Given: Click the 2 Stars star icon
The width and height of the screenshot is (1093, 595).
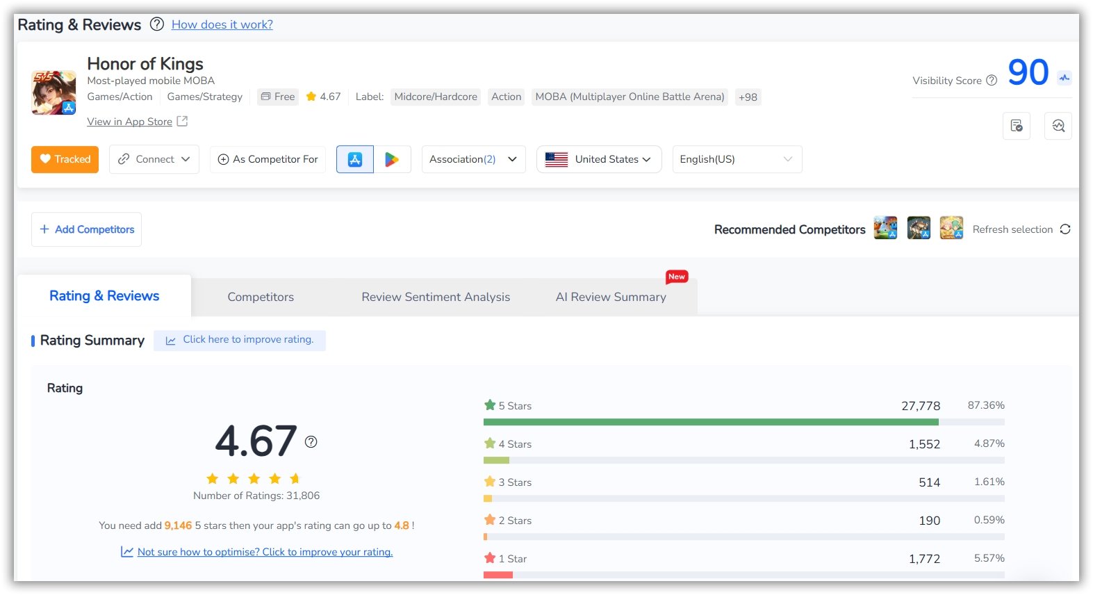Looking at the screenshot, I should point(490,520).
